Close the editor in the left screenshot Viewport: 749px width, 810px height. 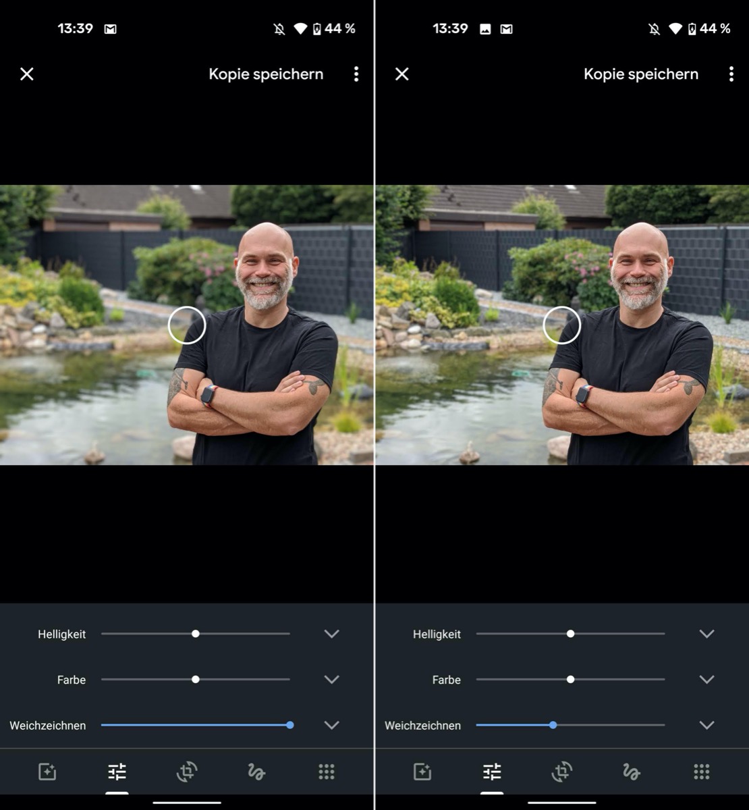point(27,74)
